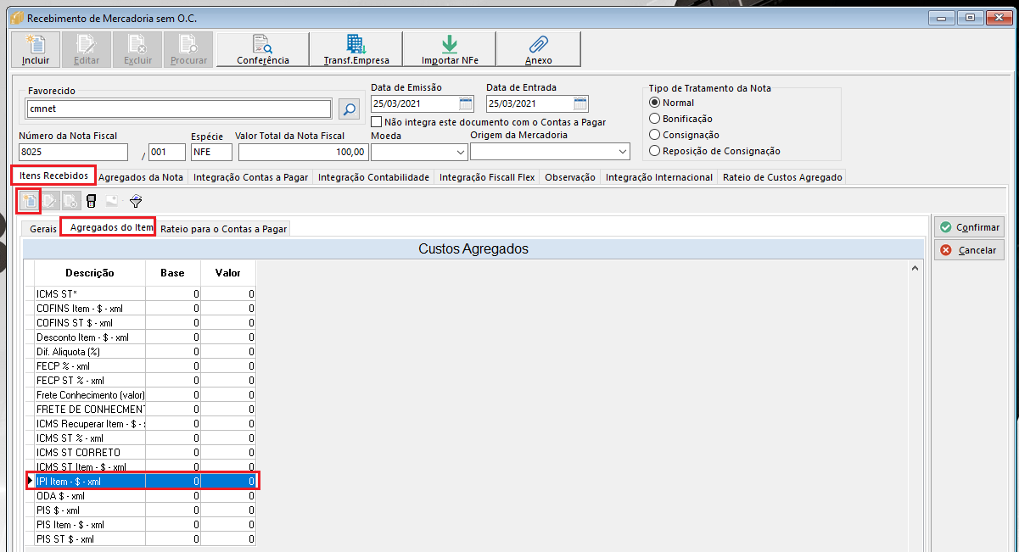1019x552 pixels.
Task: Click the barcode reader device icon
Action: (91, 201)
